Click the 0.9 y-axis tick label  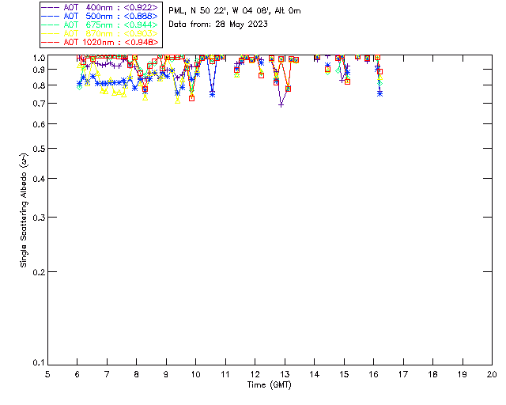tap(39, 70)
